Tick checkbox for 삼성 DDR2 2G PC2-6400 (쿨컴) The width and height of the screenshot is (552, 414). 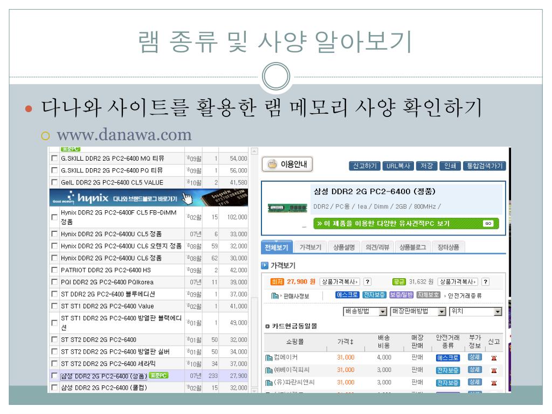point(54,388)
